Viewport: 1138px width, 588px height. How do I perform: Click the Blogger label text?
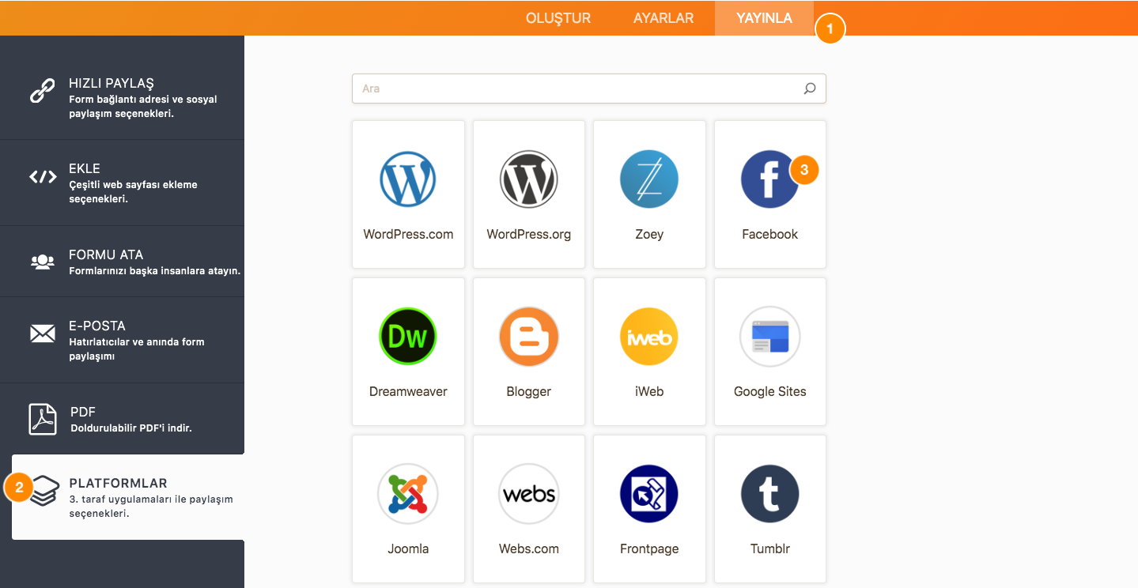click(529, 391)
